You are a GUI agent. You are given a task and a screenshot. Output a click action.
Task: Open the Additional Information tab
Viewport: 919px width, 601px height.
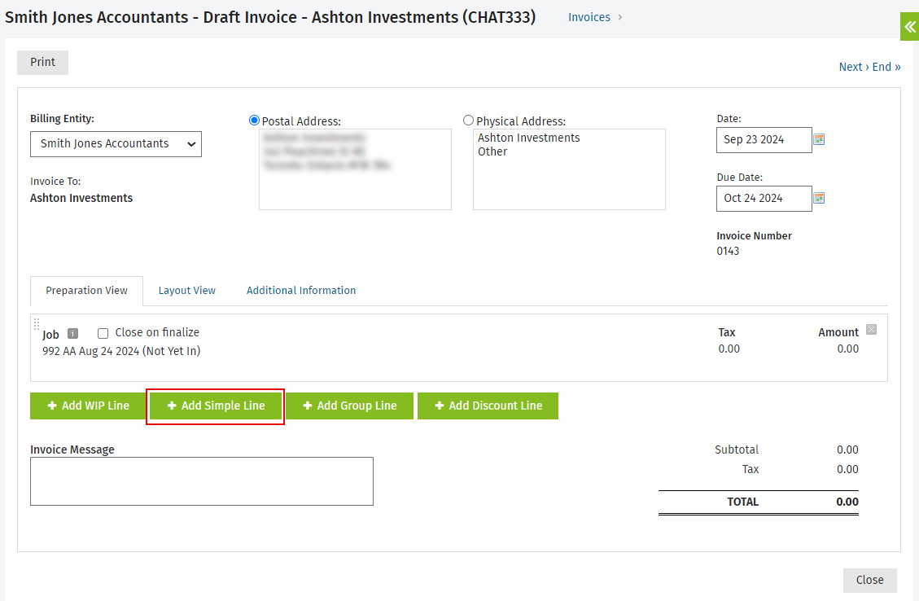click(x=301, y=291)
